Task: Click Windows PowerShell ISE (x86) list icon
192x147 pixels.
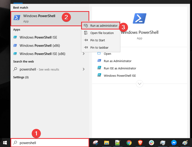Action: 15,53
